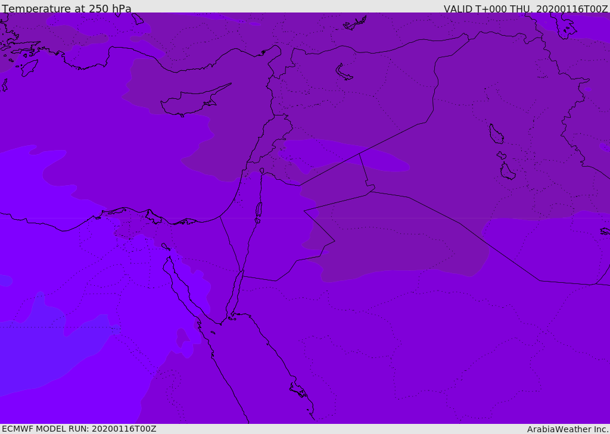Click the 'Temperature at 250 hPa' title text
The image size is (610, 434).
point(67,8)
